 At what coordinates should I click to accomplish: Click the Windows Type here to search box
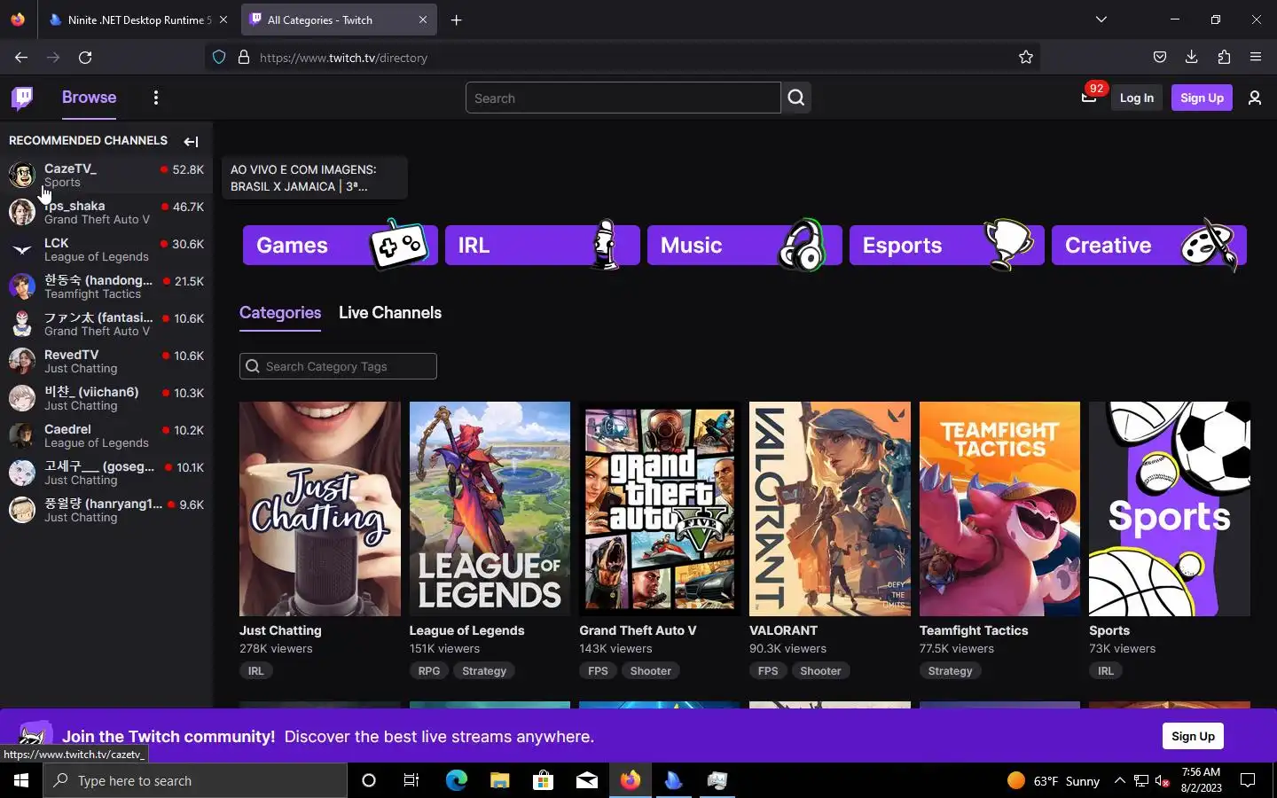[195, 780]
